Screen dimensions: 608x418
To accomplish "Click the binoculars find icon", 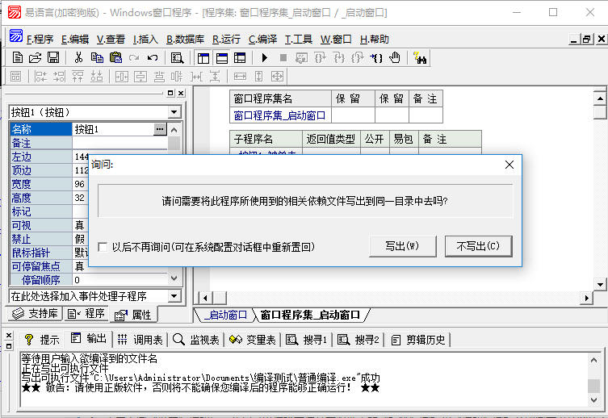I will click(419, 57).
